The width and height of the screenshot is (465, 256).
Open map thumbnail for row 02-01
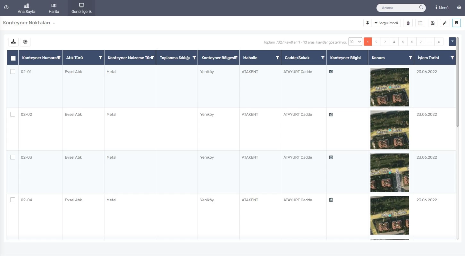tap(390, 87)
